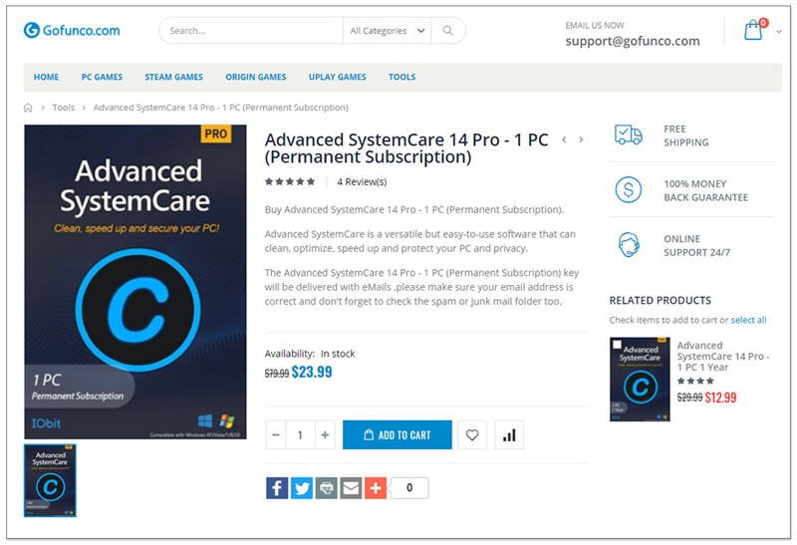Screen dimensions: 797x545
Task: Click the product thumbnail below main image
Action: pos(50,480)
